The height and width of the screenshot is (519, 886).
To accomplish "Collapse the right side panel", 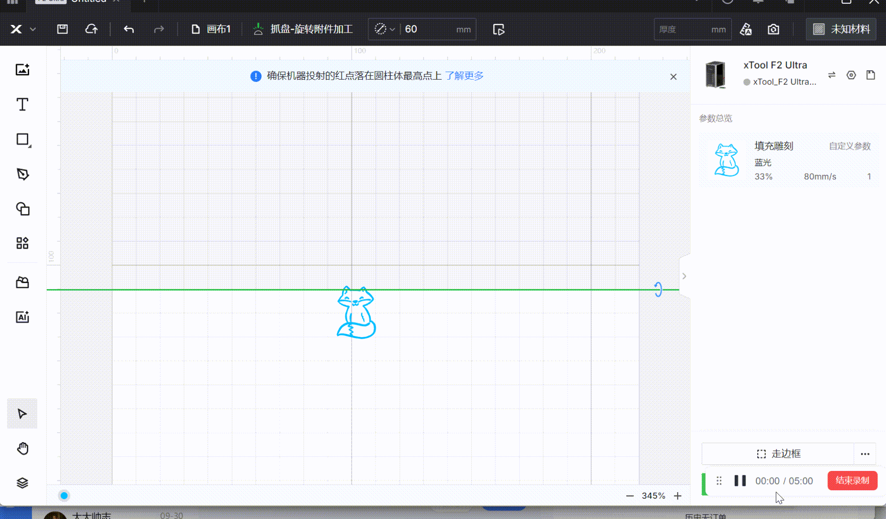I will [x=684, y=276].
